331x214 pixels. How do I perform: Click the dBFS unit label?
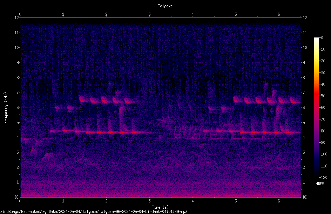point(320,184)
